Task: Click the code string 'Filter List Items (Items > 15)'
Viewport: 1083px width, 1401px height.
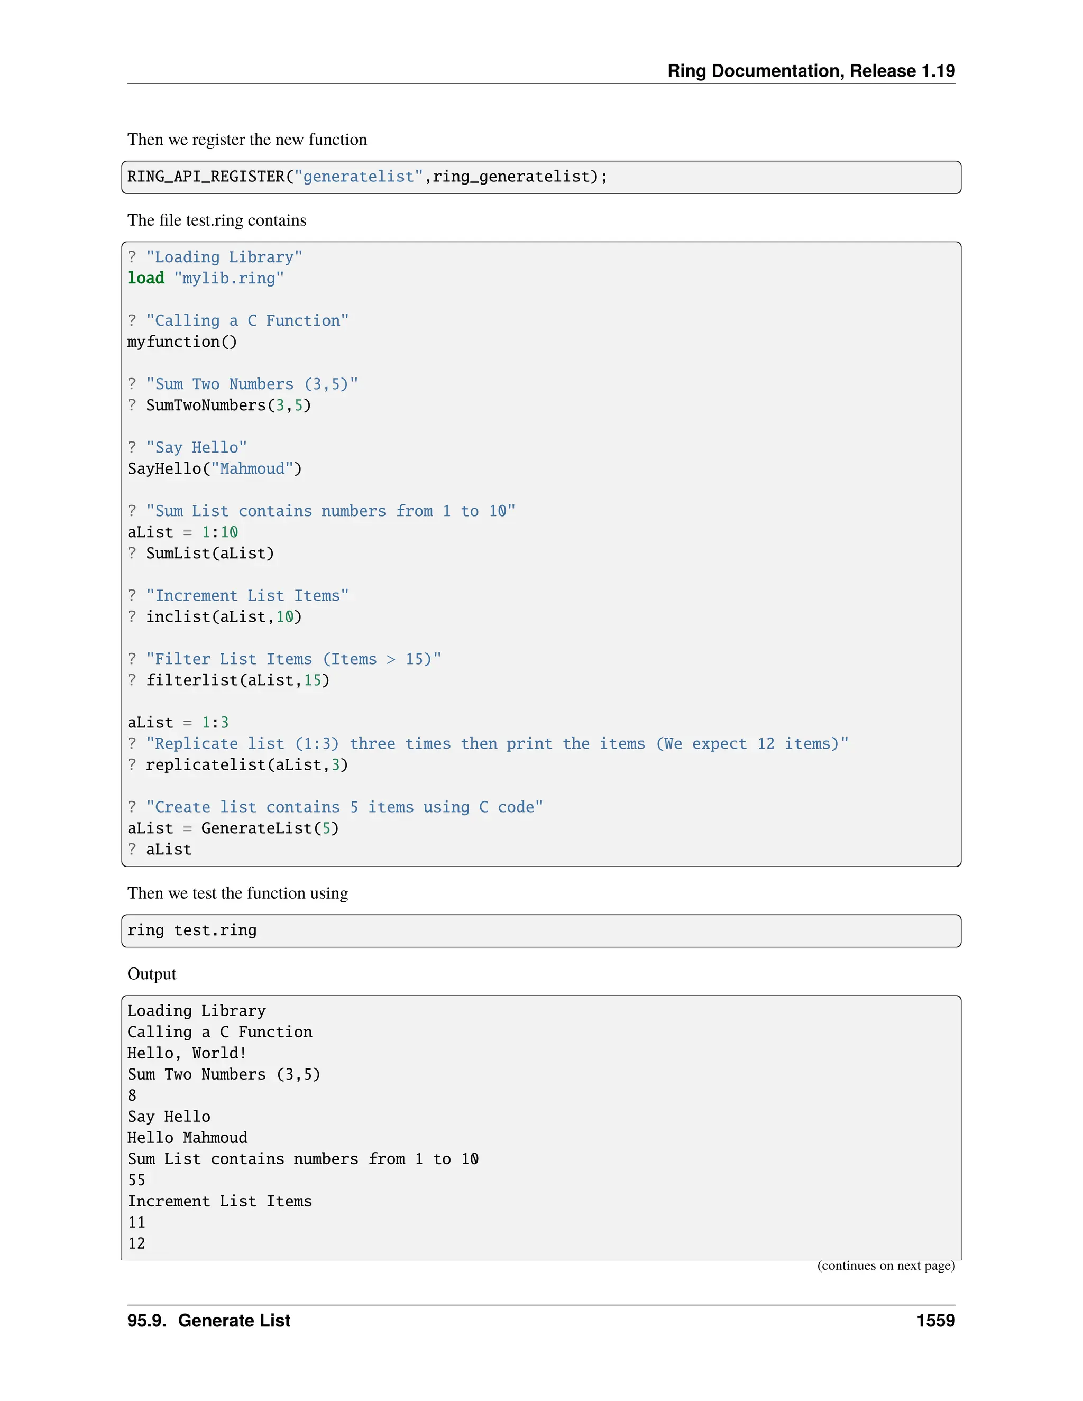Action: coord(294,659)
